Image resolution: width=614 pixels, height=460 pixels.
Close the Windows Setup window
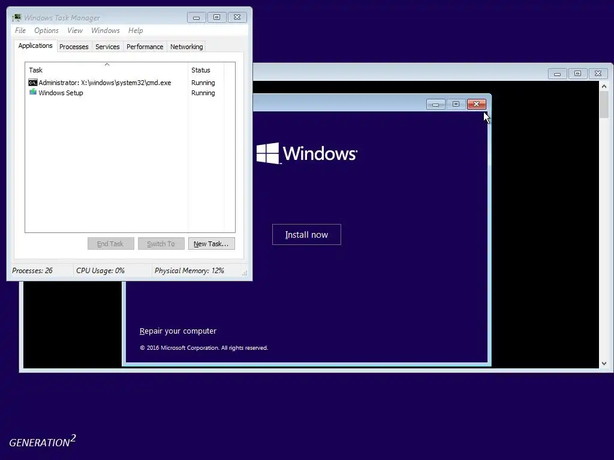476,104
